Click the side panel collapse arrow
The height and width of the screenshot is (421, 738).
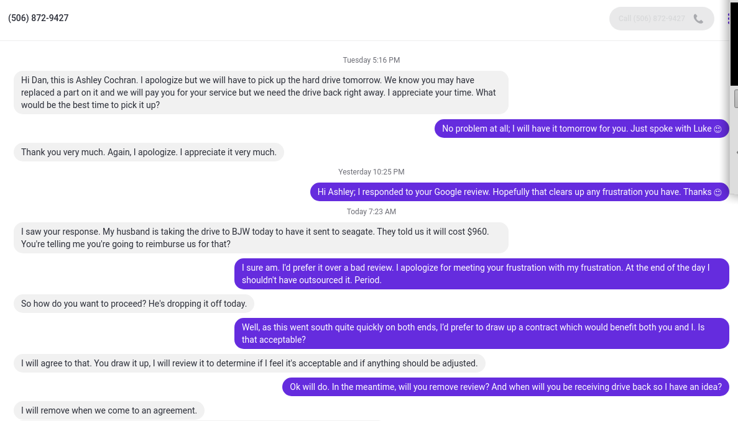point(736,152)
